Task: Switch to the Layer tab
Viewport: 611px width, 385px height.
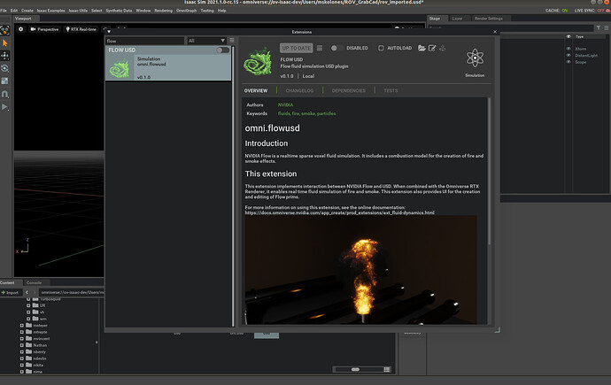Action: 457,19
